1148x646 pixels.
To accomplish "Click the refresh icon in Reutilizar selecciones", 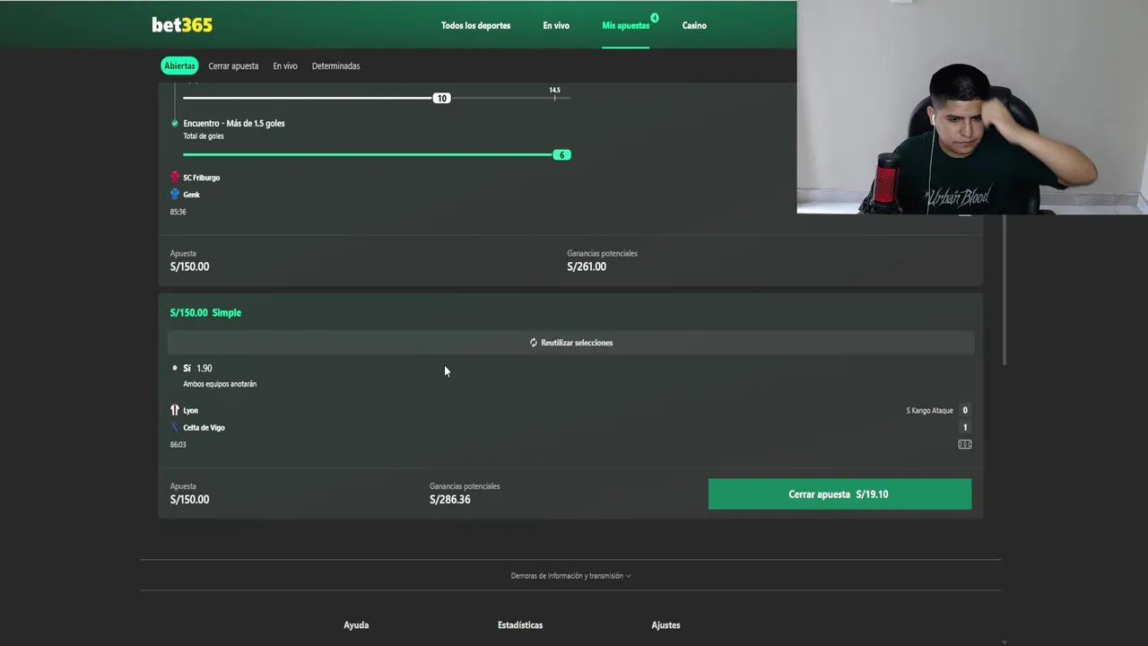I will [534, 343].
